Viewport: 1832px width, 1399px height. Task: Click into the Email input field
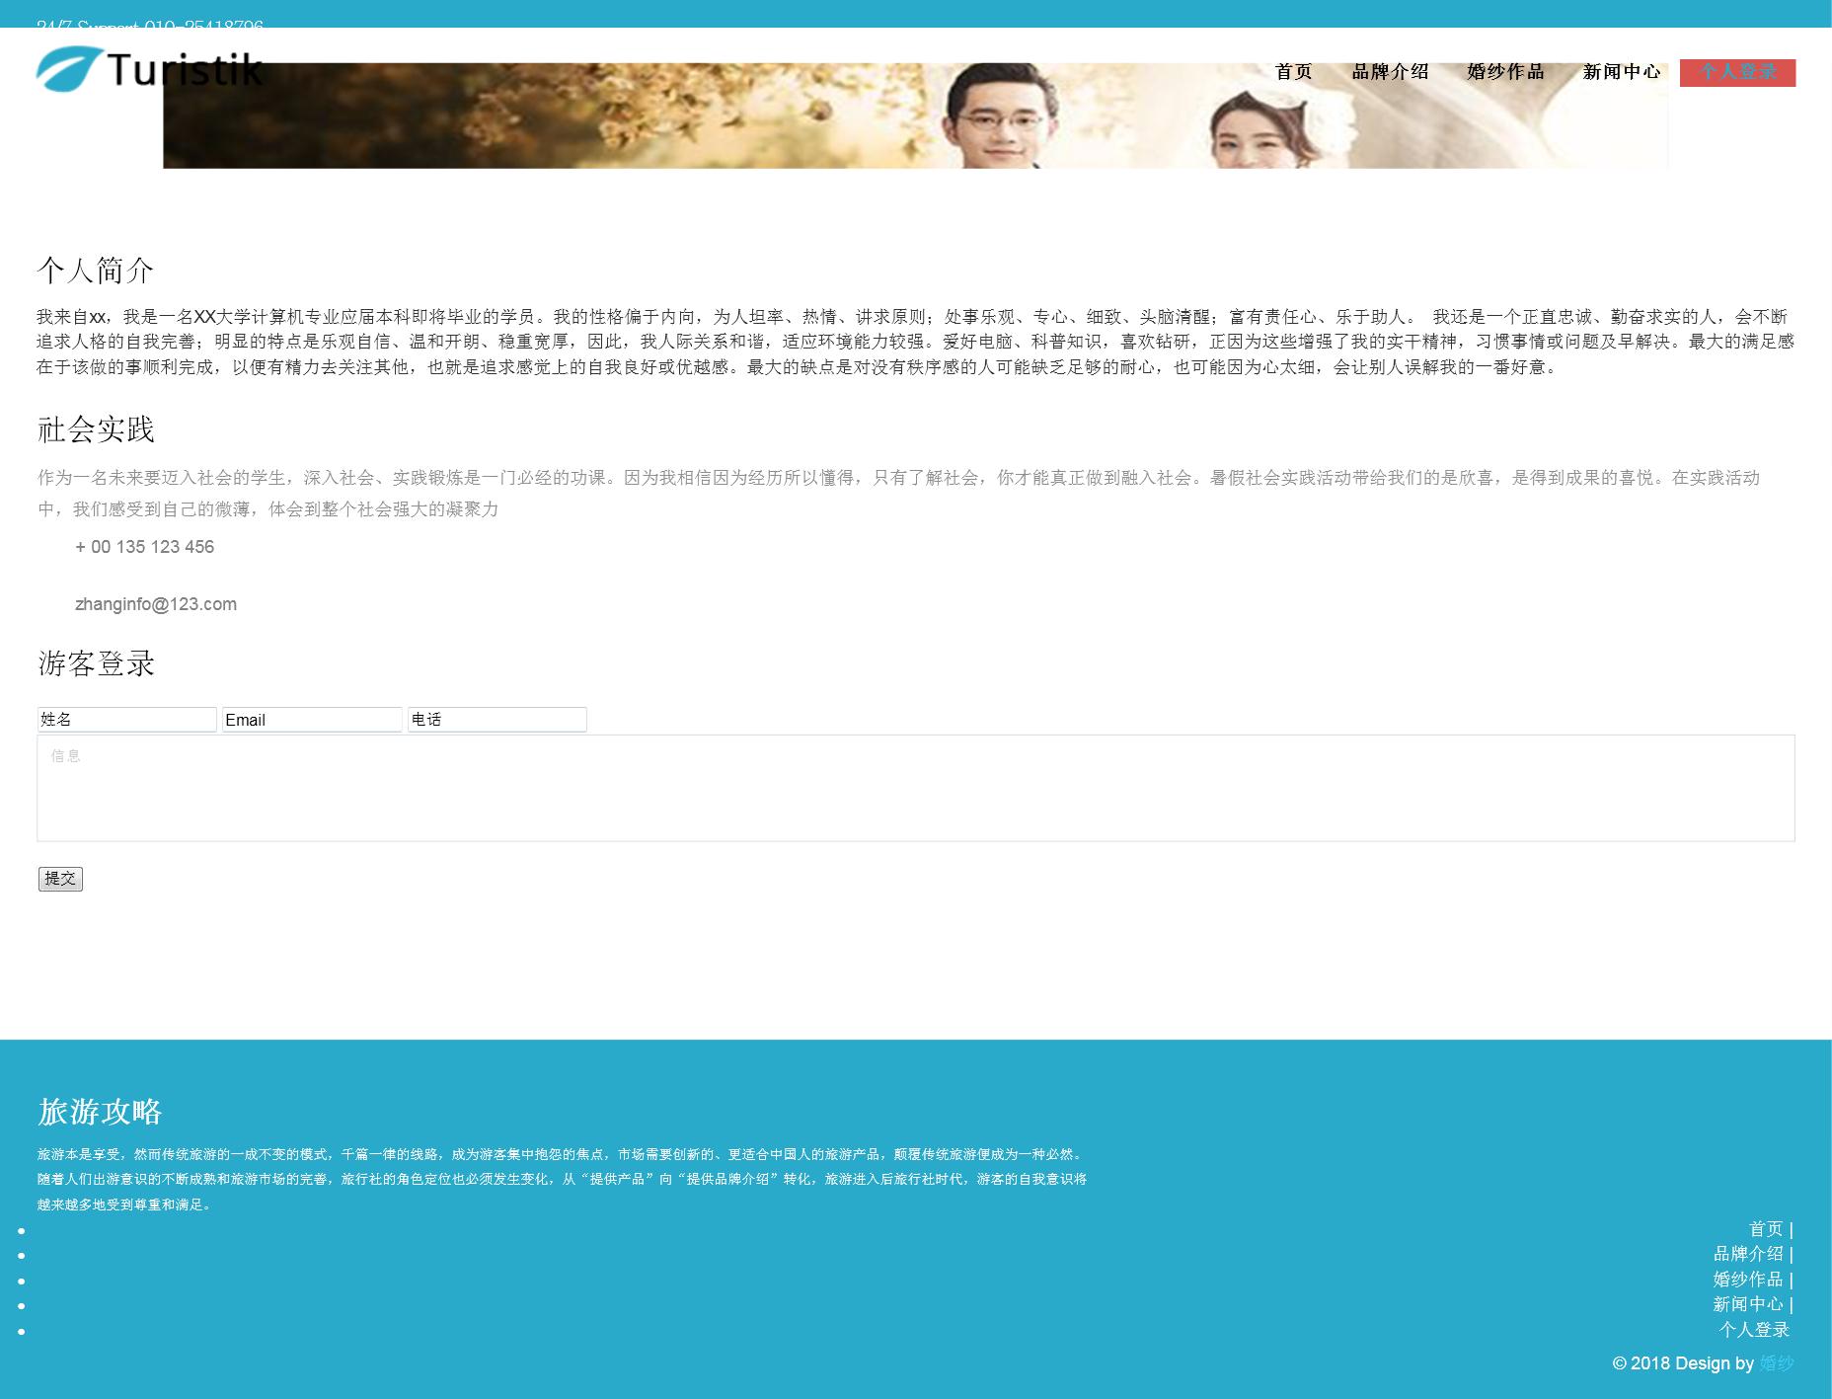click(x=312, y=720)
